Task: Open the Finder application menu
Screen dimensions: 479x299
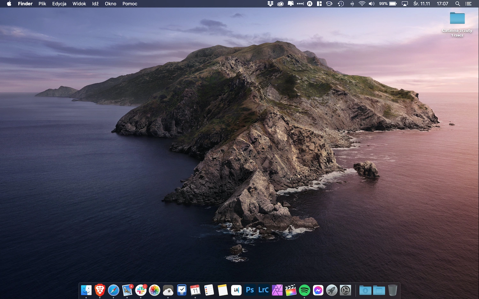Action: pos(25,4)
